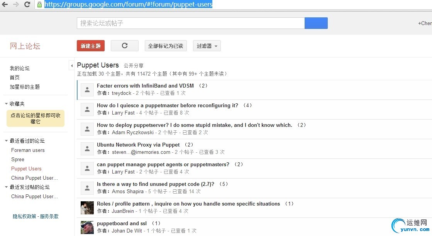Go to 首页 in the sidebar
The height and width of the screenshot is (236, 432).
(x=15, y=78)
